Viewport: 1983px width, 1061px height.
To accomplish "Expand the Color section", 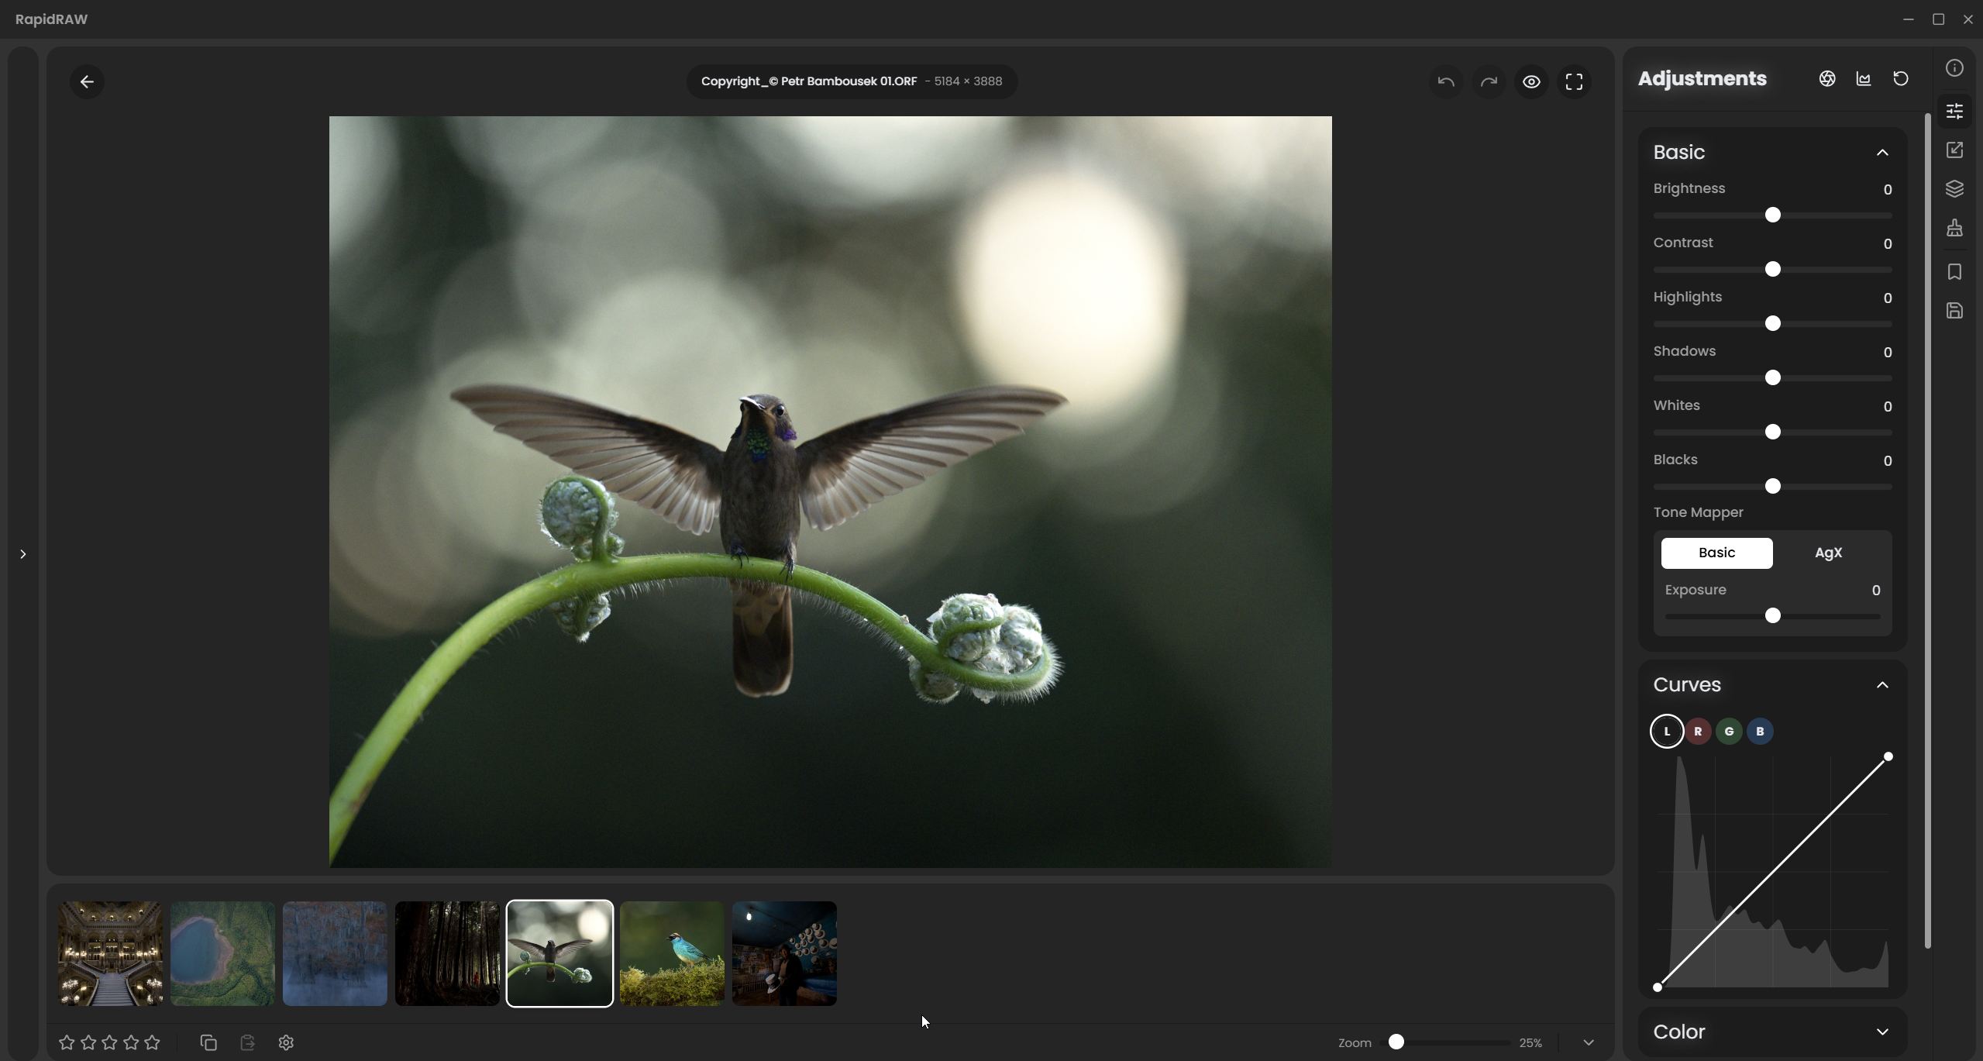I will pos(1881,1032).
